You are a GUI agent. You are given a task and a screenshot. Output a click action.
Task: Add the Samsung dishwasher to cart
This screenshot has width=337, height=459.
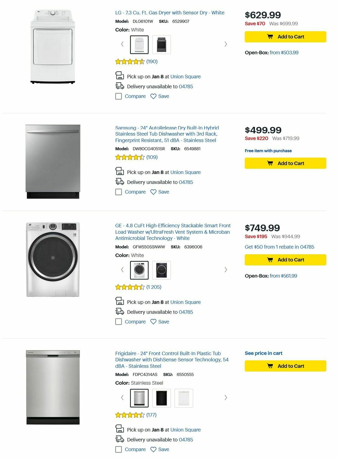point(285,163)
